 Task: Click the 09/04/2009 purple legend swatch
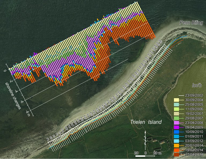tap(176, 127)
